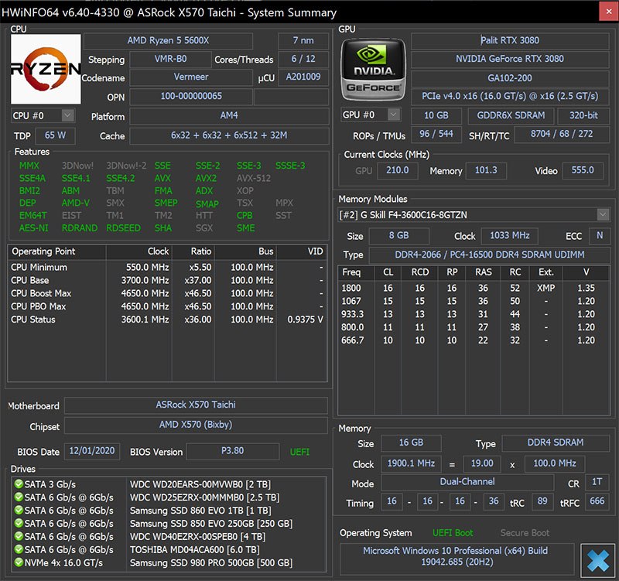Click the AES-NI feature label
Image resolution: width=619 pixels, height=581 pixels.
pyautogui.click(x=33, y=228)
